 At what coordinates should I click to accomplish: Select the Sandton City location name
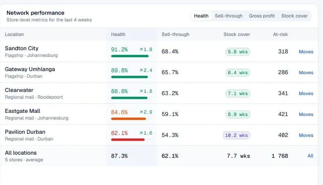coord(22,48)
